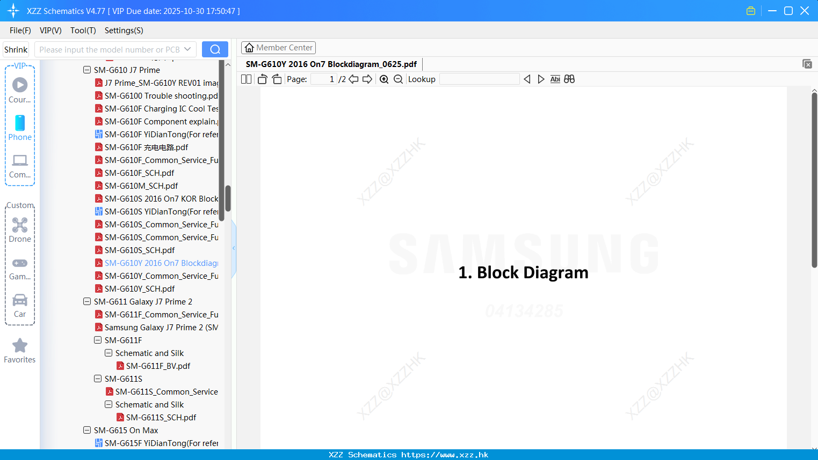Collapse the SM-G611 Galaxy J7 Prime 2 folder

point(87,301)
